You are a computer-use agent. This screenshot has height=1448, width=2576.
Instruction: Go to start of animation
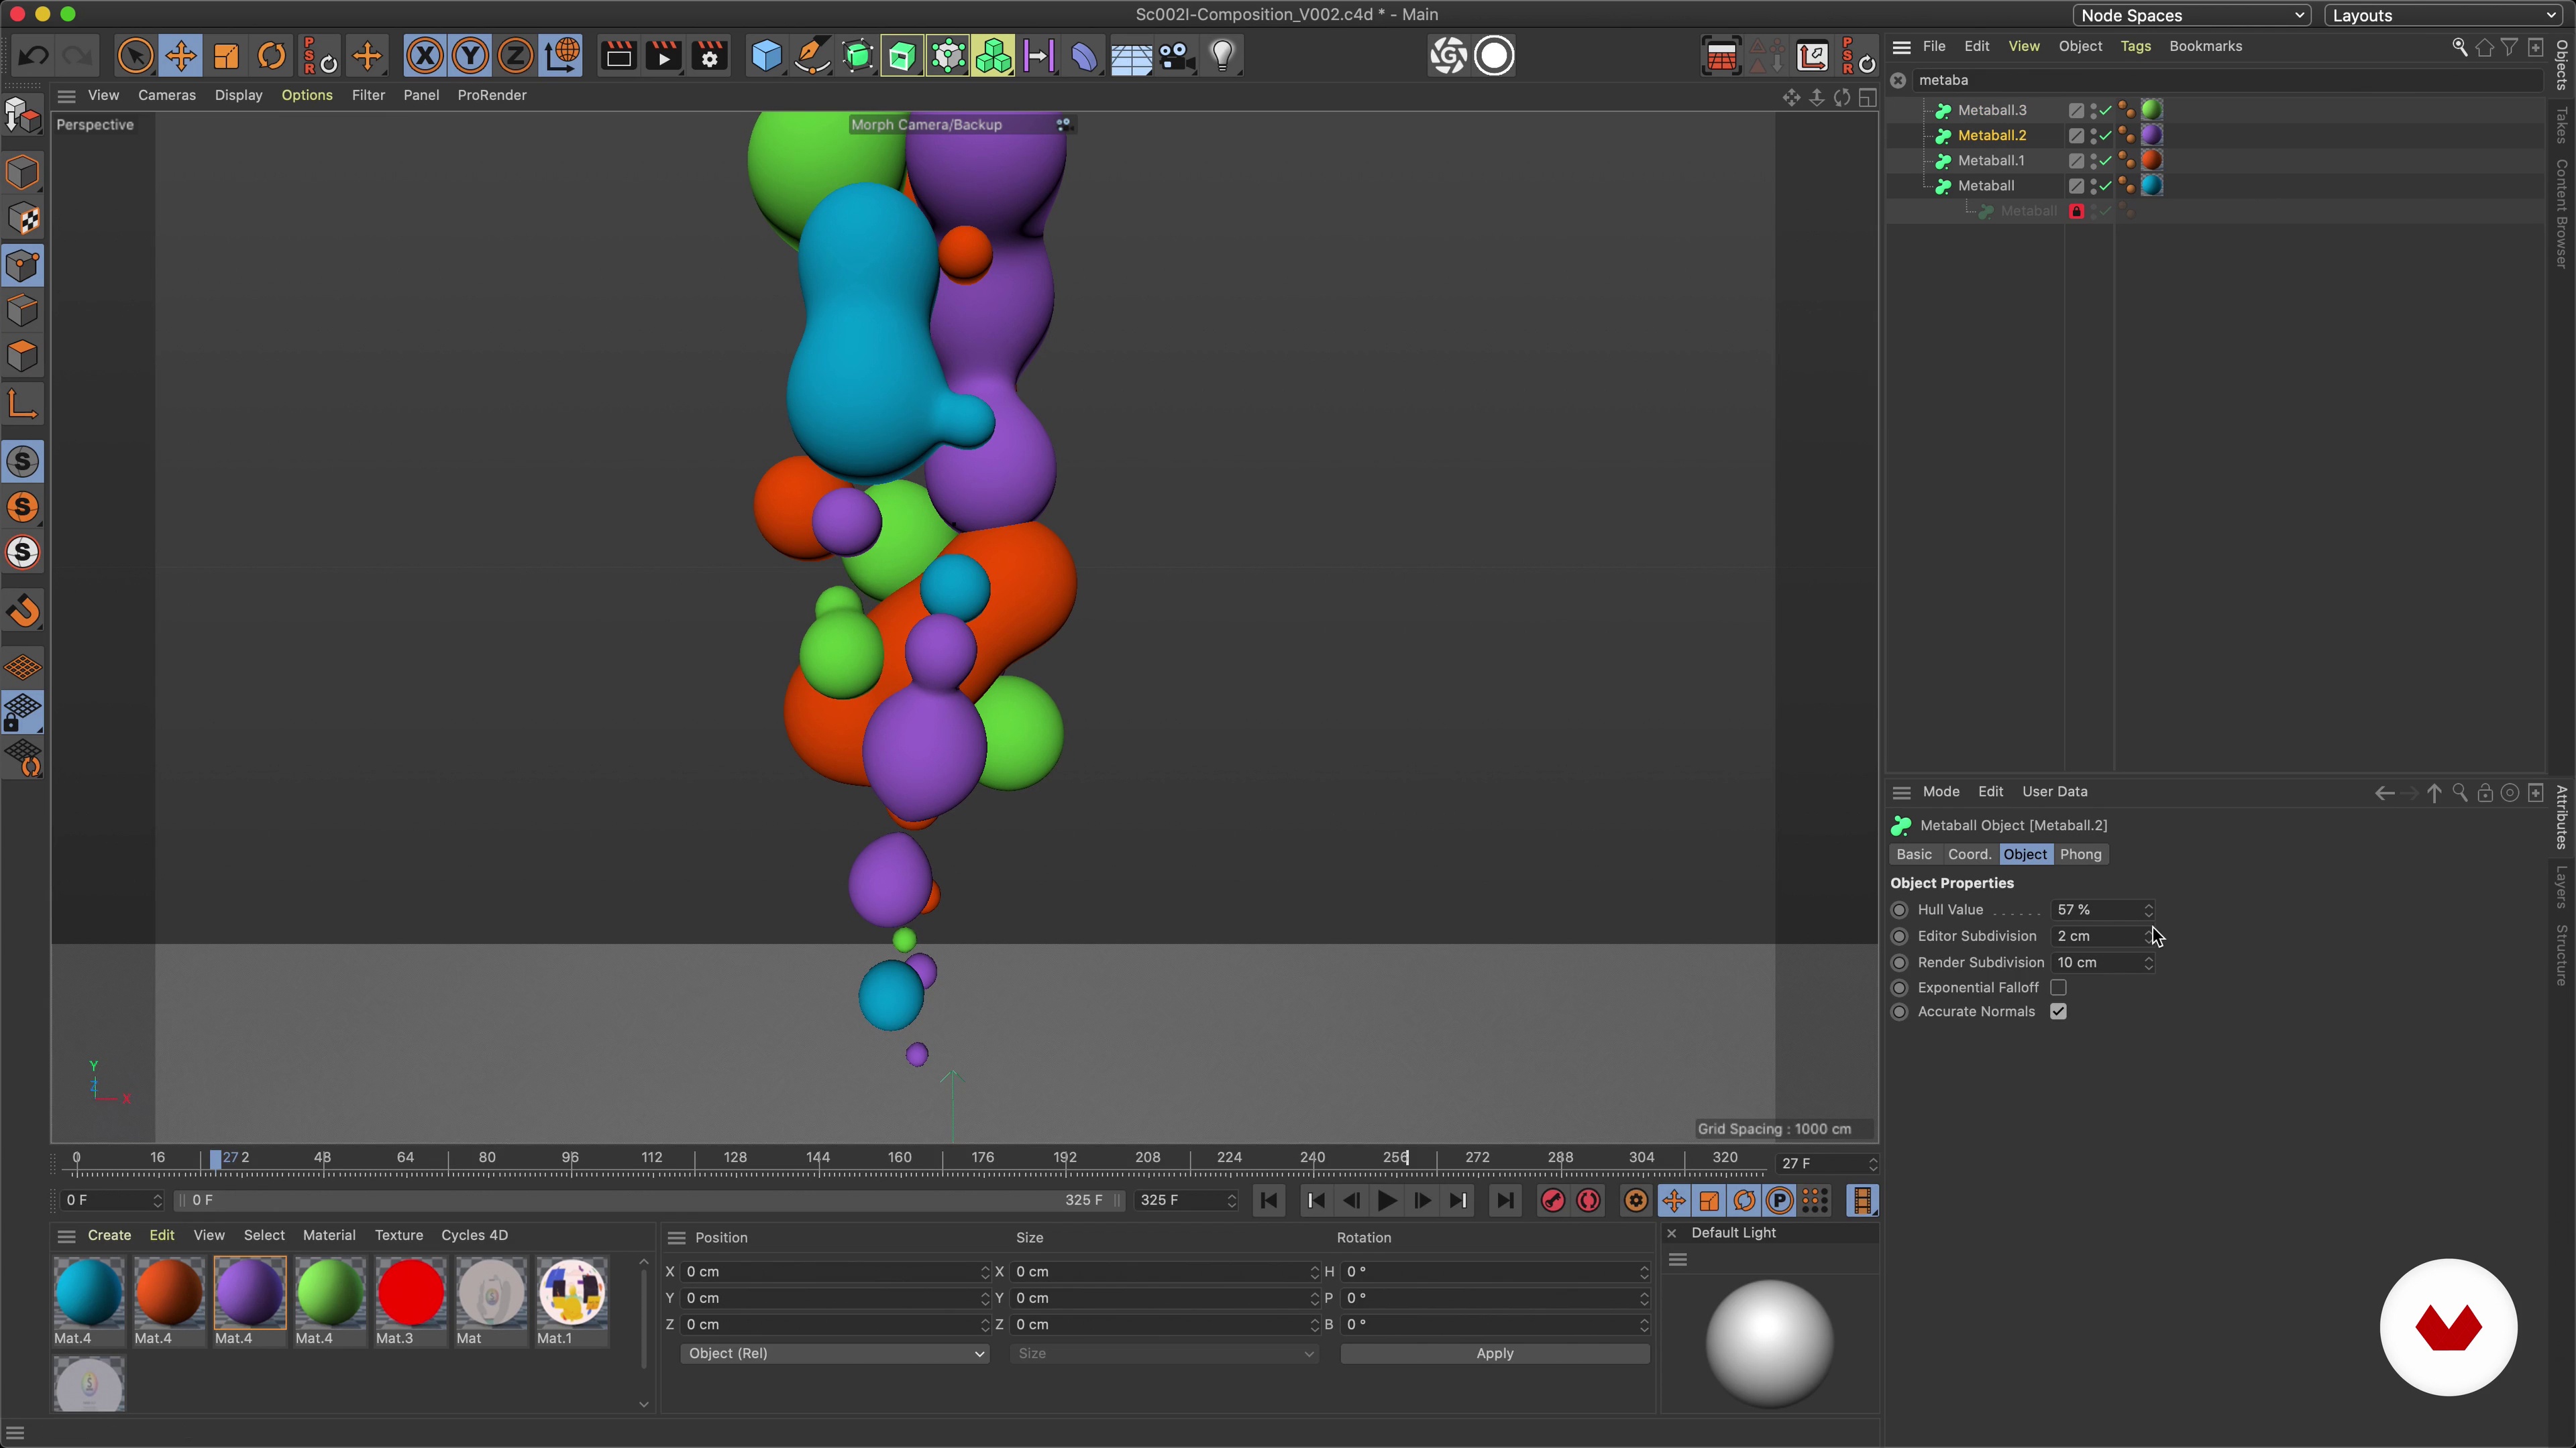(x=1269, y=1200)
